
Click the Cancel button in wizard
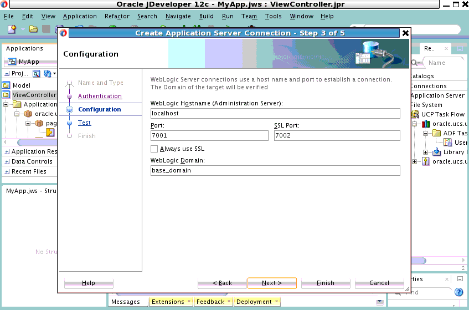379,283
